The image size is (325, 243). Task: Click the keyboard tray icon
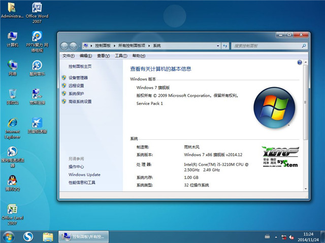pyautogui.click(x=268, y=236)
